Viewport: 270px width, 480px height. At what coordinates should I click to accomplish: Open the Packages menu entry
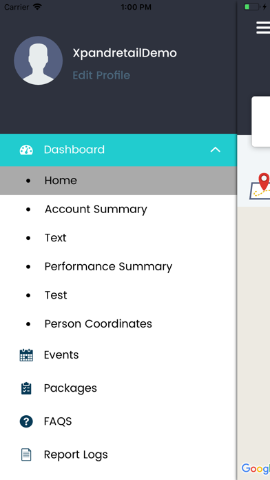[x=118, y=388]
